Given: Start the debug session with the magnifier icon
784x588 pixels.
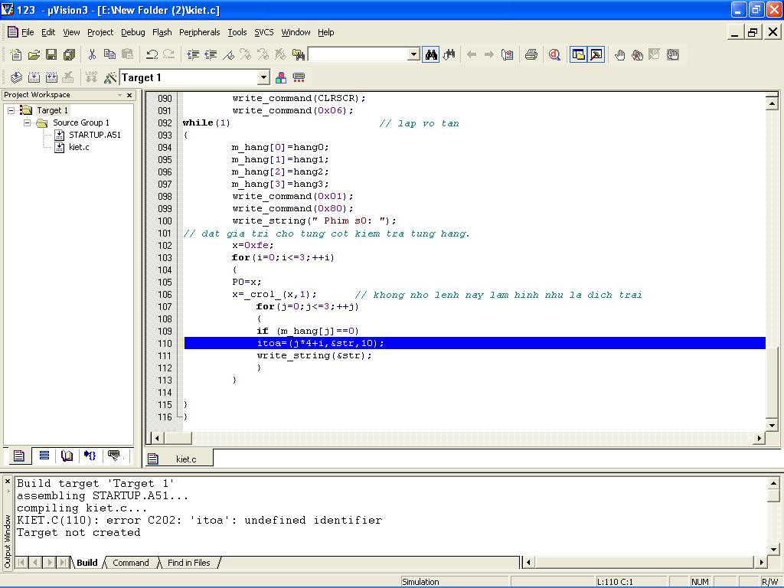Looking at the screenshot, I should click(x=554, y=54).
